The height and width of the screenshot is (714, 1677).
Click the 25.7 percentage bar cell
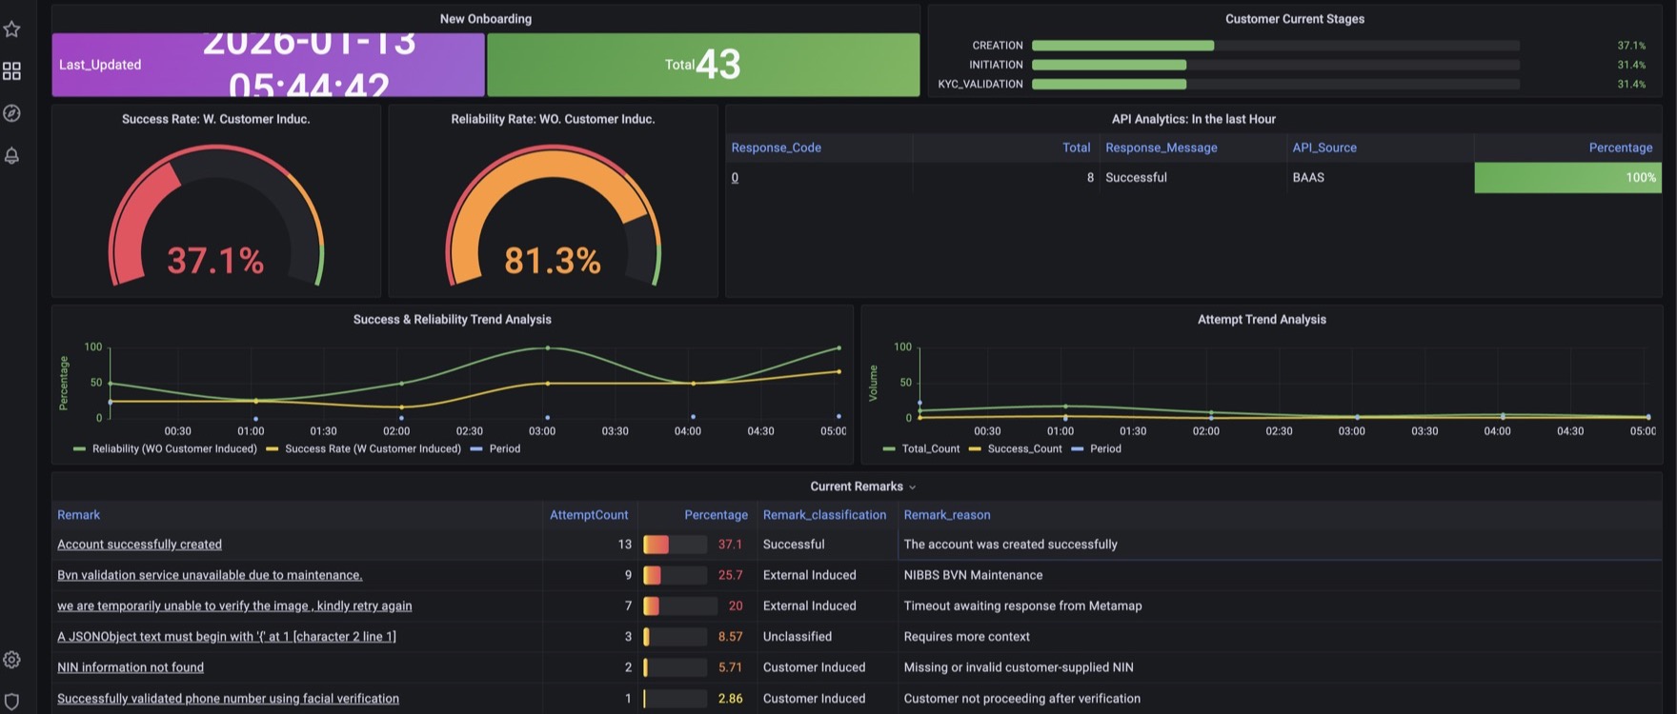[697, 575]
